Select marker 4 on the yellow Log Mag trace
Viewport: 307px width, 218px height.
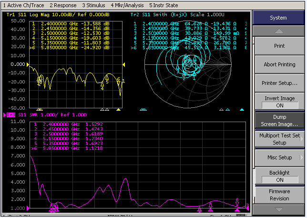click(102, 84)
